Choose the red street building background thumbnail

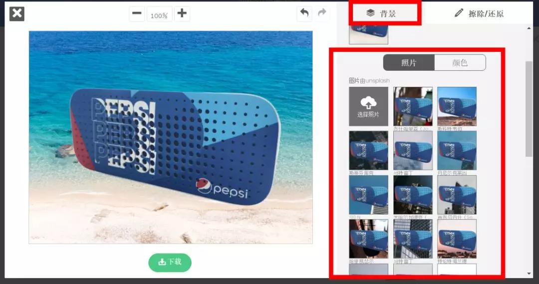[x=413, y=106]
